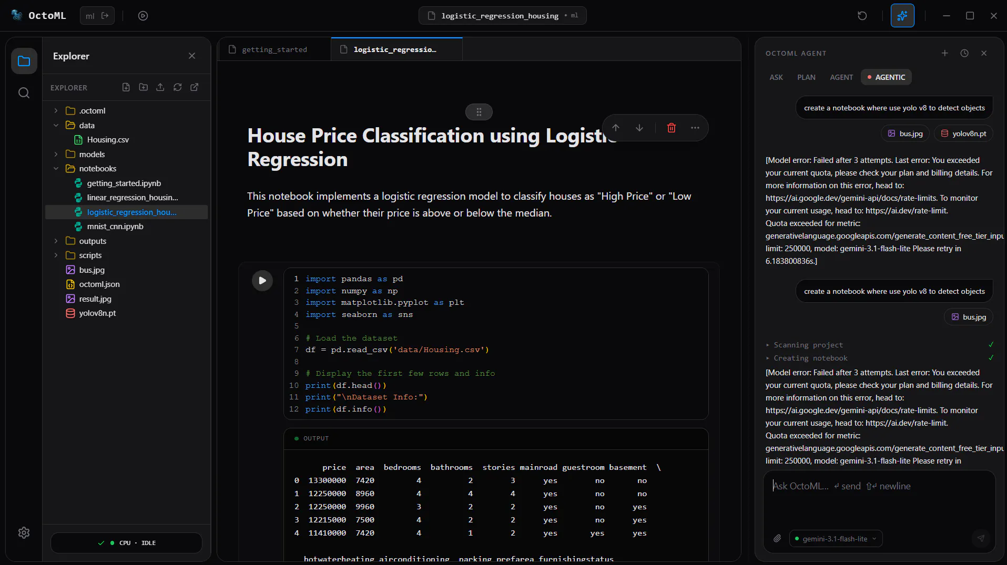The width and height of the screenshot is (1007, 565).
Task: Open bus.jpg in Explorer tree
Action: [x=126, y=270]
